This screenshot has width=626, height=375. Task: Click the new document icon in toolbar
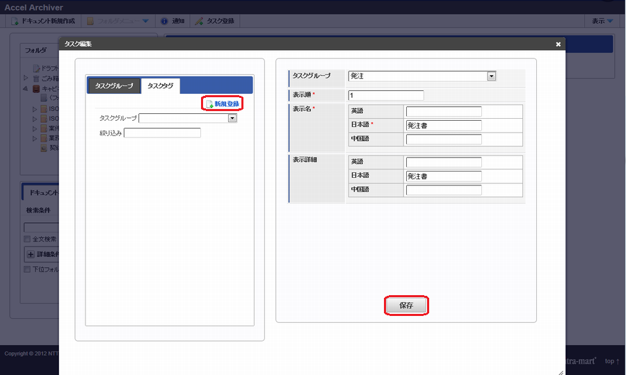[x=15, y=21]
